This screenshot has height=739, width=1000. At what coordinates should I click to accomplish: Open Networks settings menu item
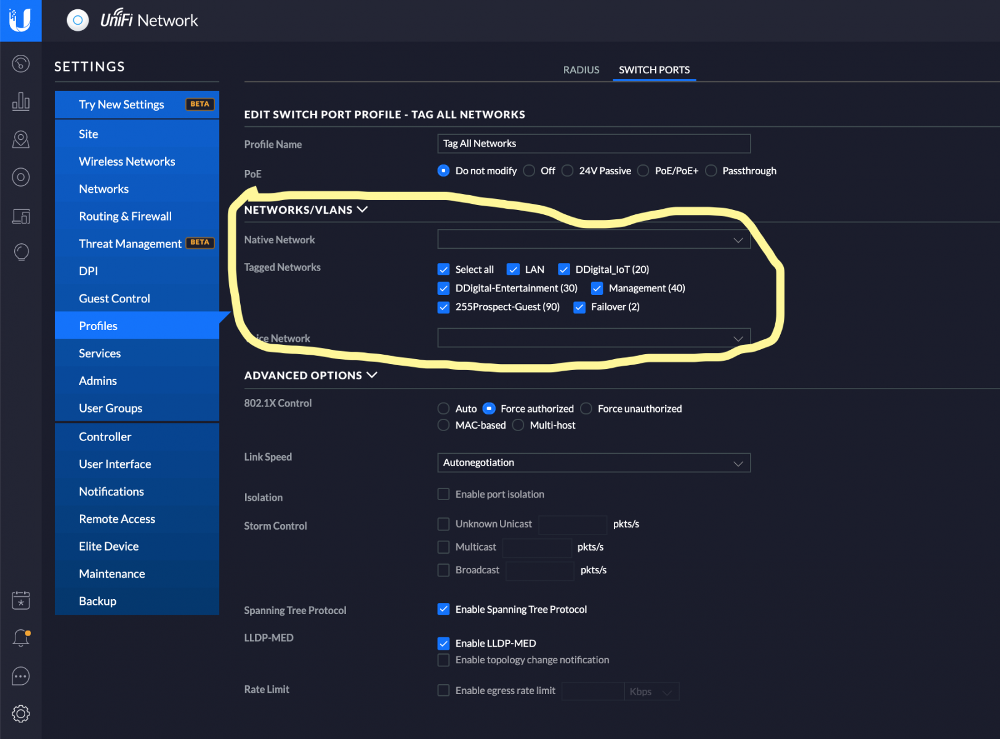click(137, 189)
